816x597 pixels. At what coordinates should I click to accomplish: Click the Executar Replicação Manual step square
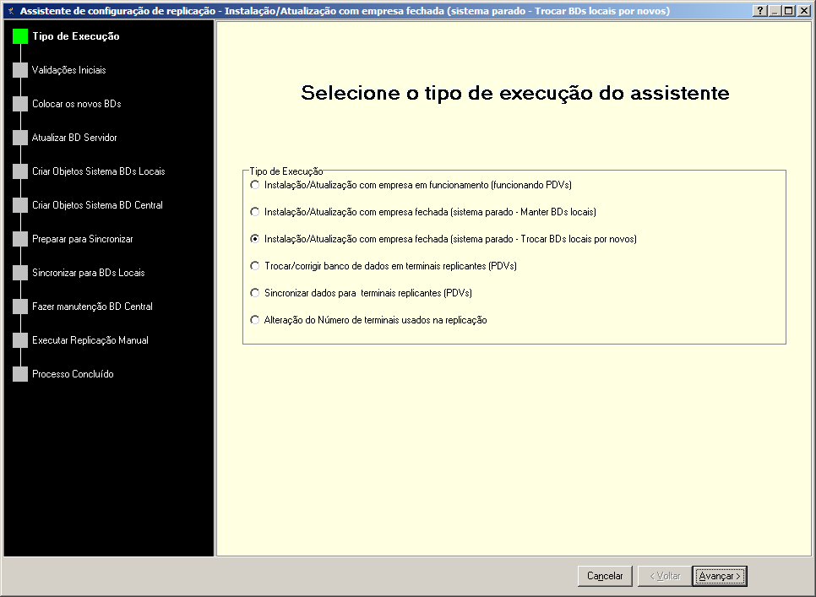pyautogui.click(x=20, y=340)
